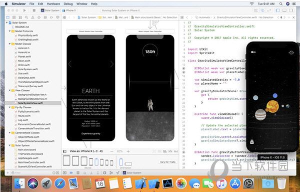Click the related items grid icon in storyboard jump bar
Viewport: 300px width, 192px height.
point(64,18)
